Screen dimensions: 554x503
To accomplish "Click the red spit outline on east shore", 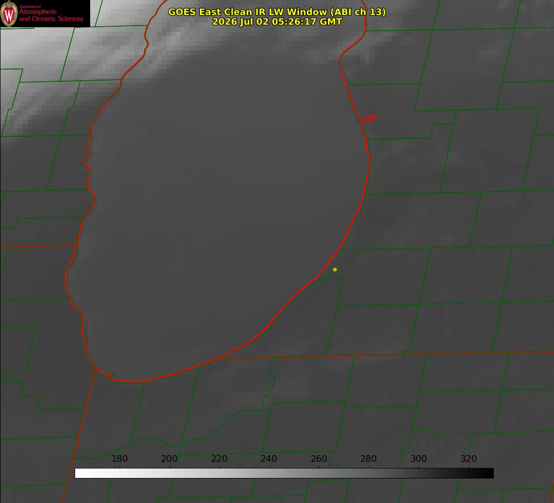I will [x=367, y=119].
